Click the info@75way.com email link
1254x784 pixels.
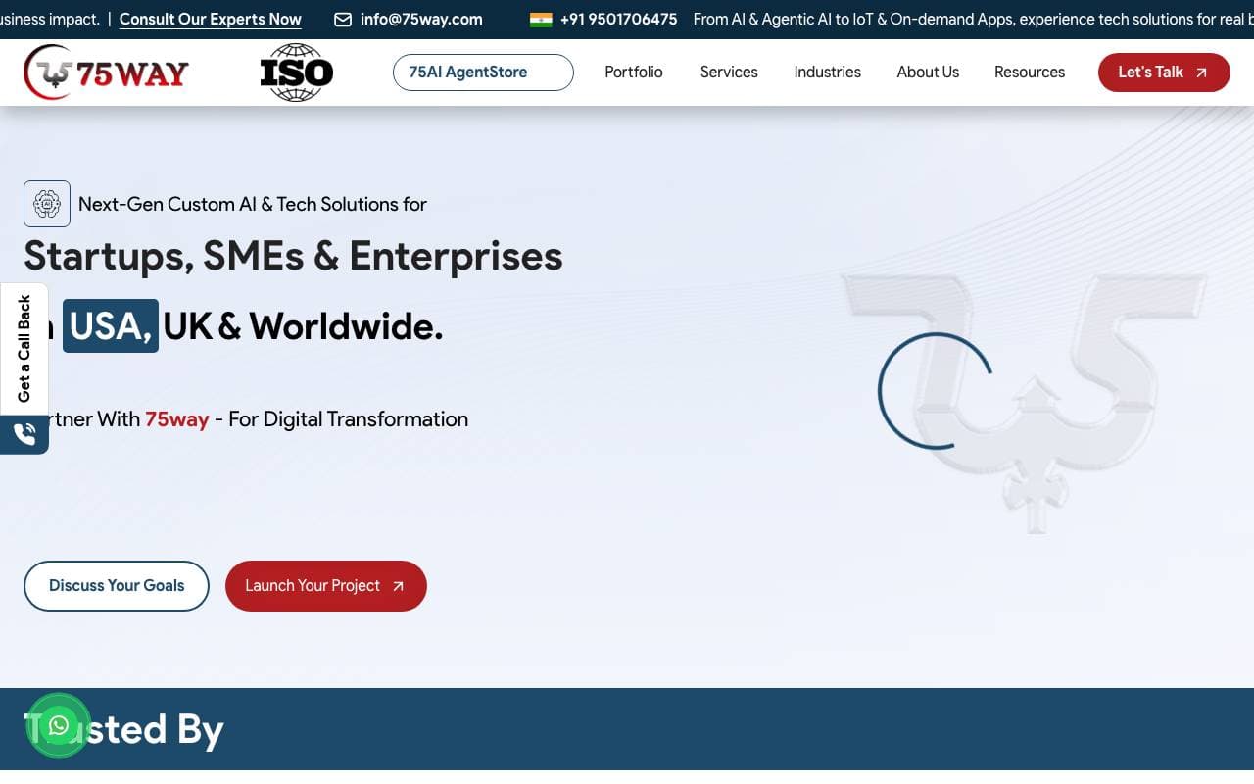click(x=421, y=20)
